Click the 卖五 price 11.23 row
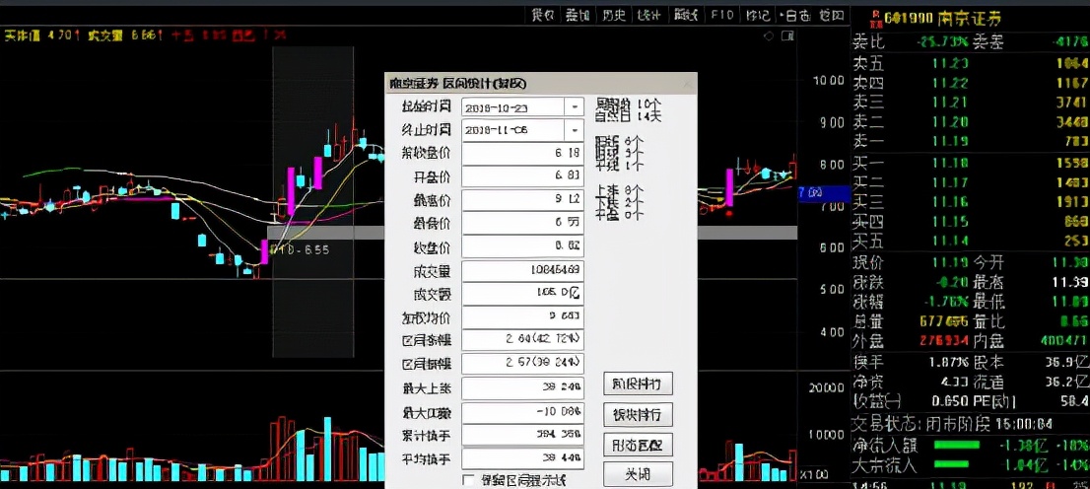Image resolution: width=1090 pixels, height=489 pixels. click(x=971, y=63)
